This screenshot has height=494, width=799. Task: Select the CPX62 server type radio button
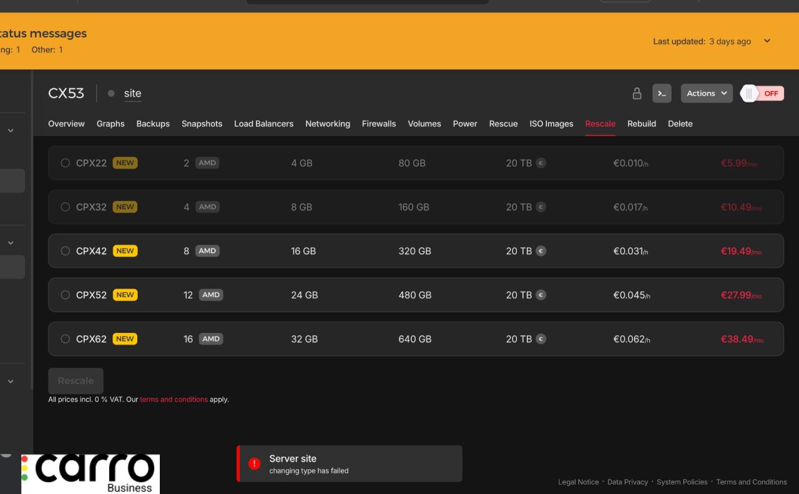[65, 339]
